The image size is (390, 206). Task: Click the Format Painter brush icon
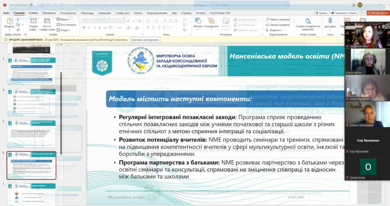tap(18, 30)
